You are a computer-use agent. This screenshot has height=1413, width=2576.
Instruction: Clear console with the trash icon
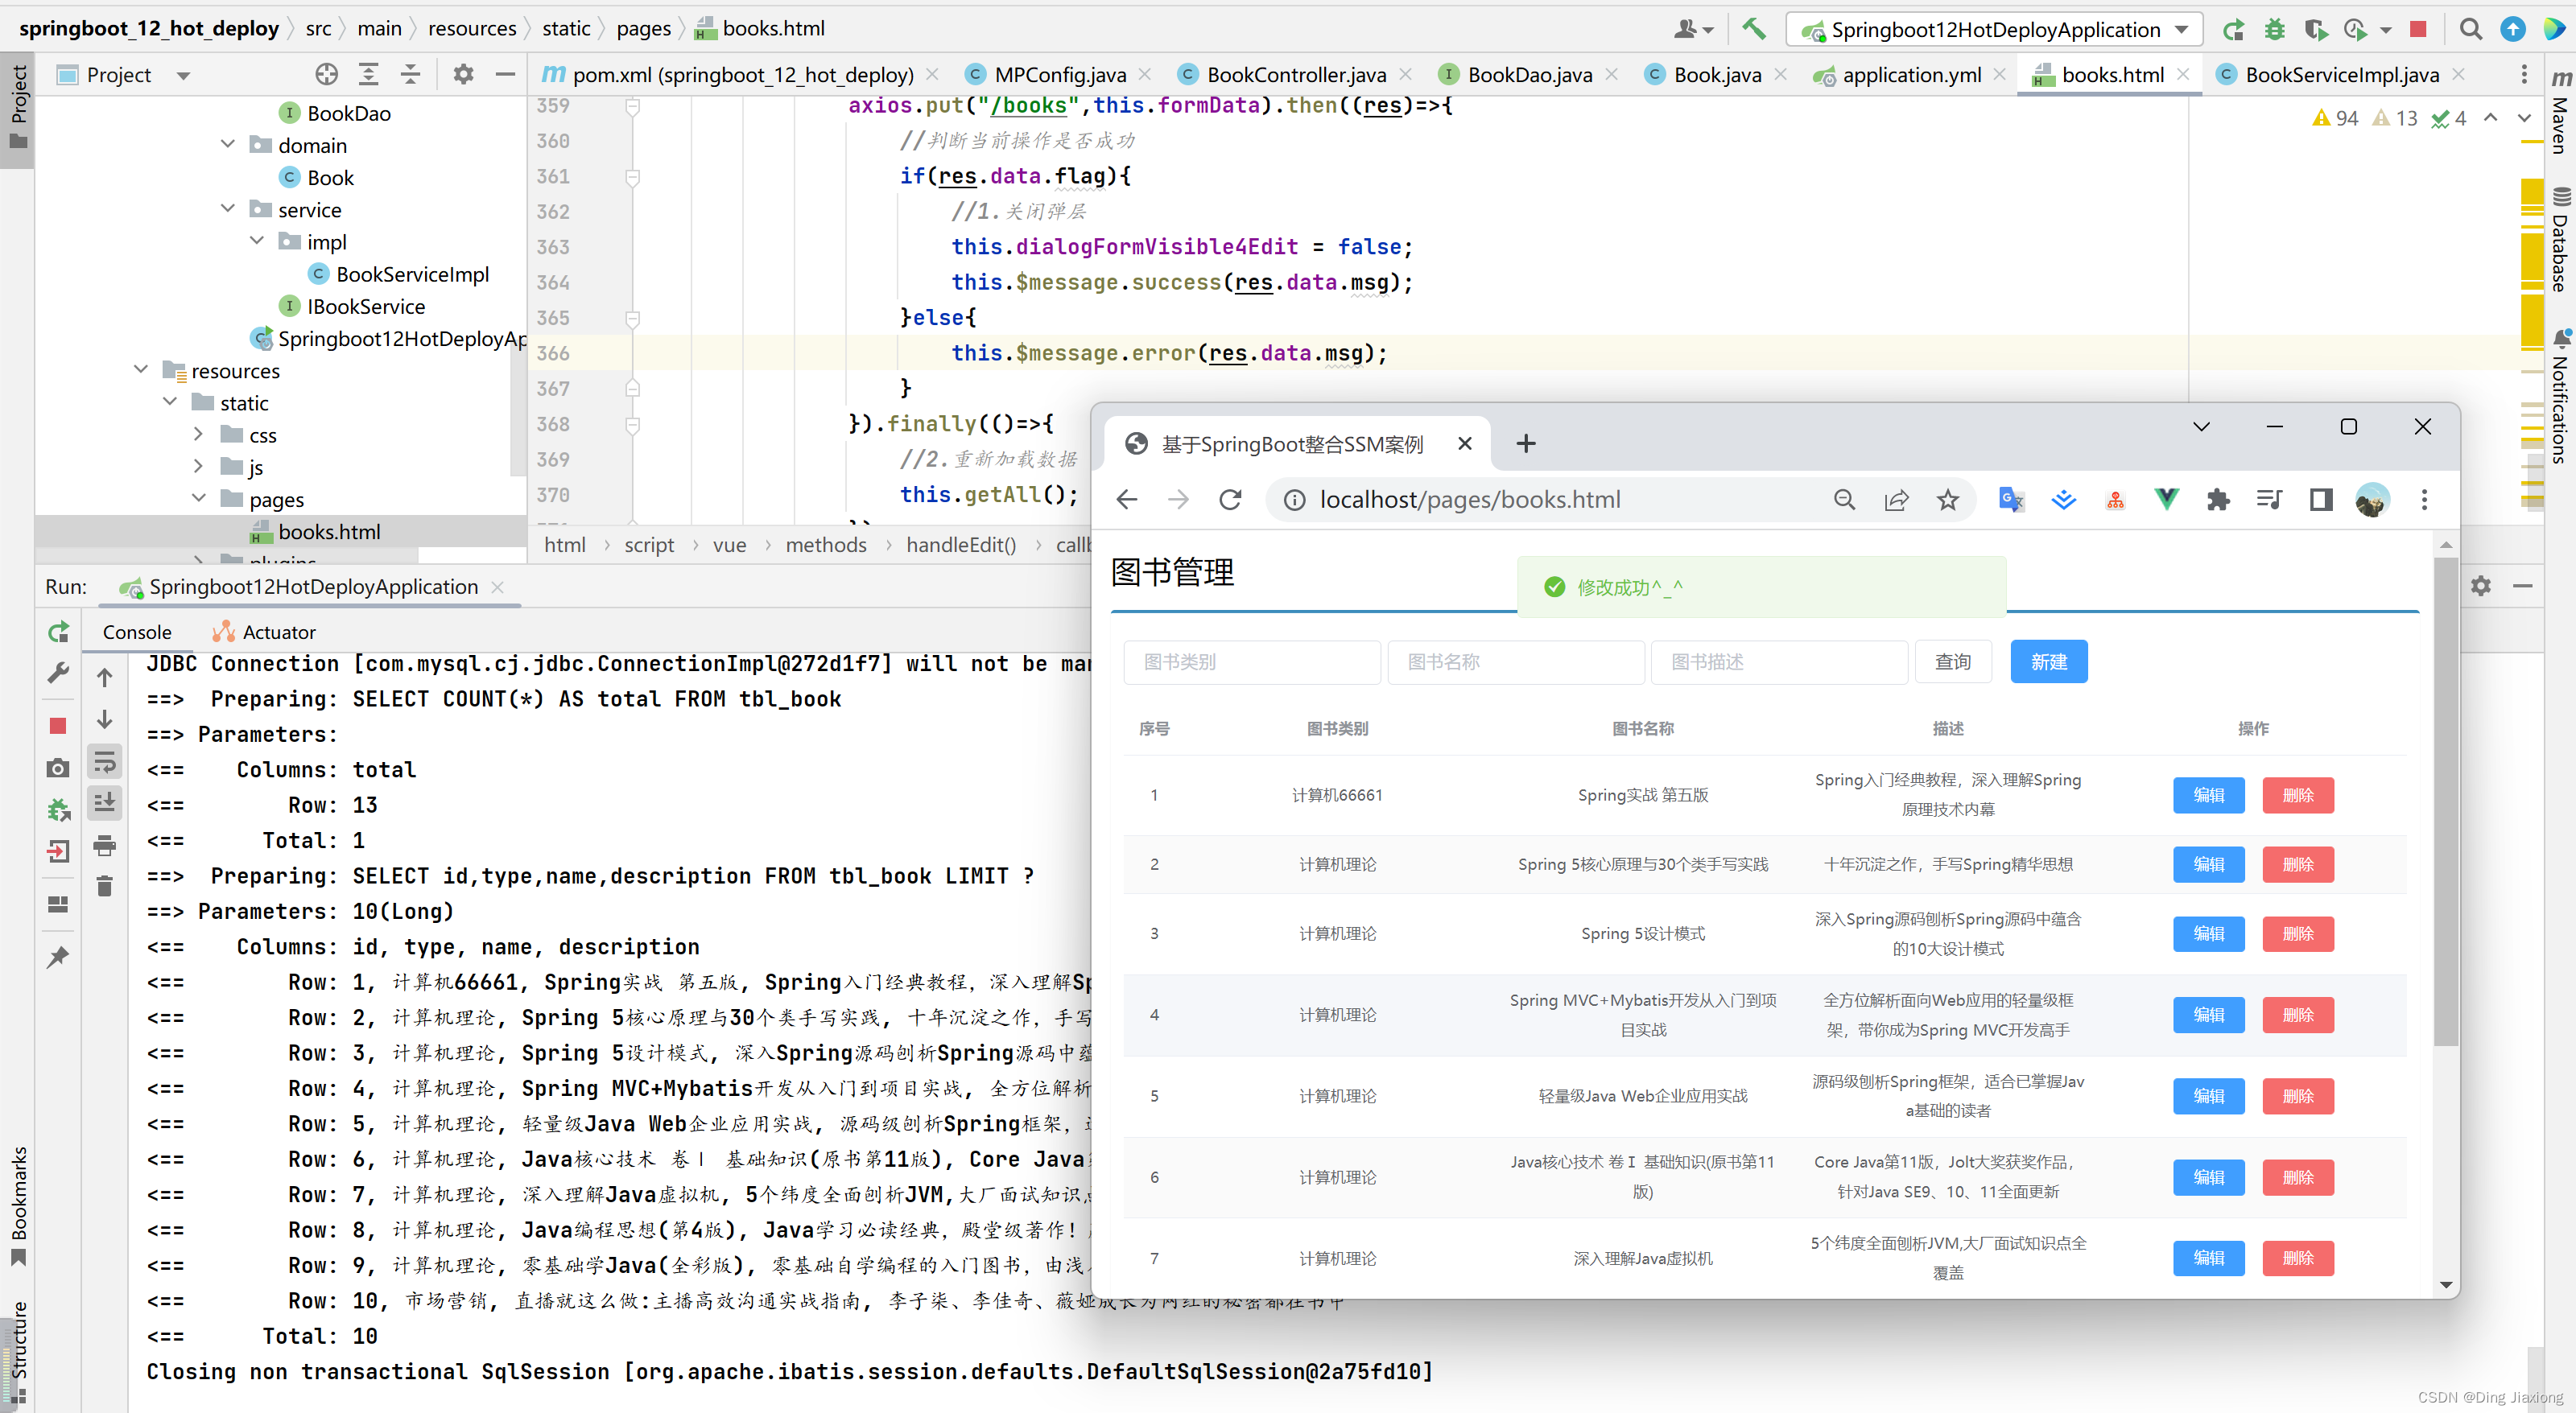pos(104,885)
